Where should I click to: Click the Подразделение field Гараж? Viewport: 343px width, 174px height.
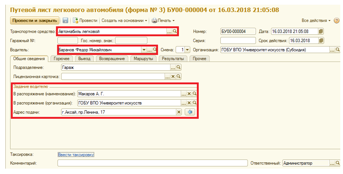(116, 68)
